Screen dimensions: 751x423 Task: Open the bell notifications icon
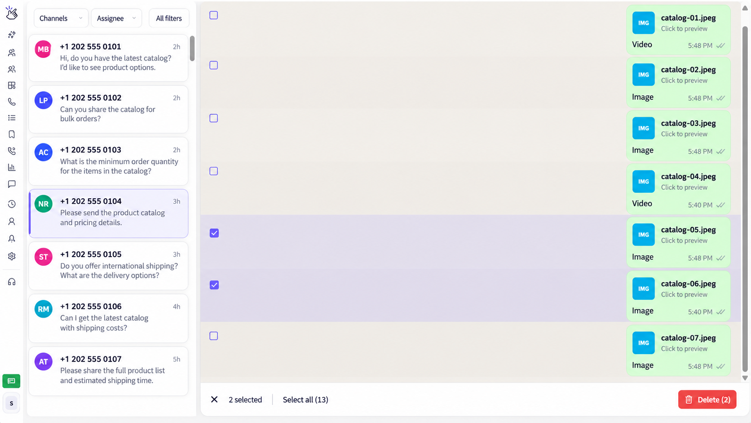tap(12, 239)
